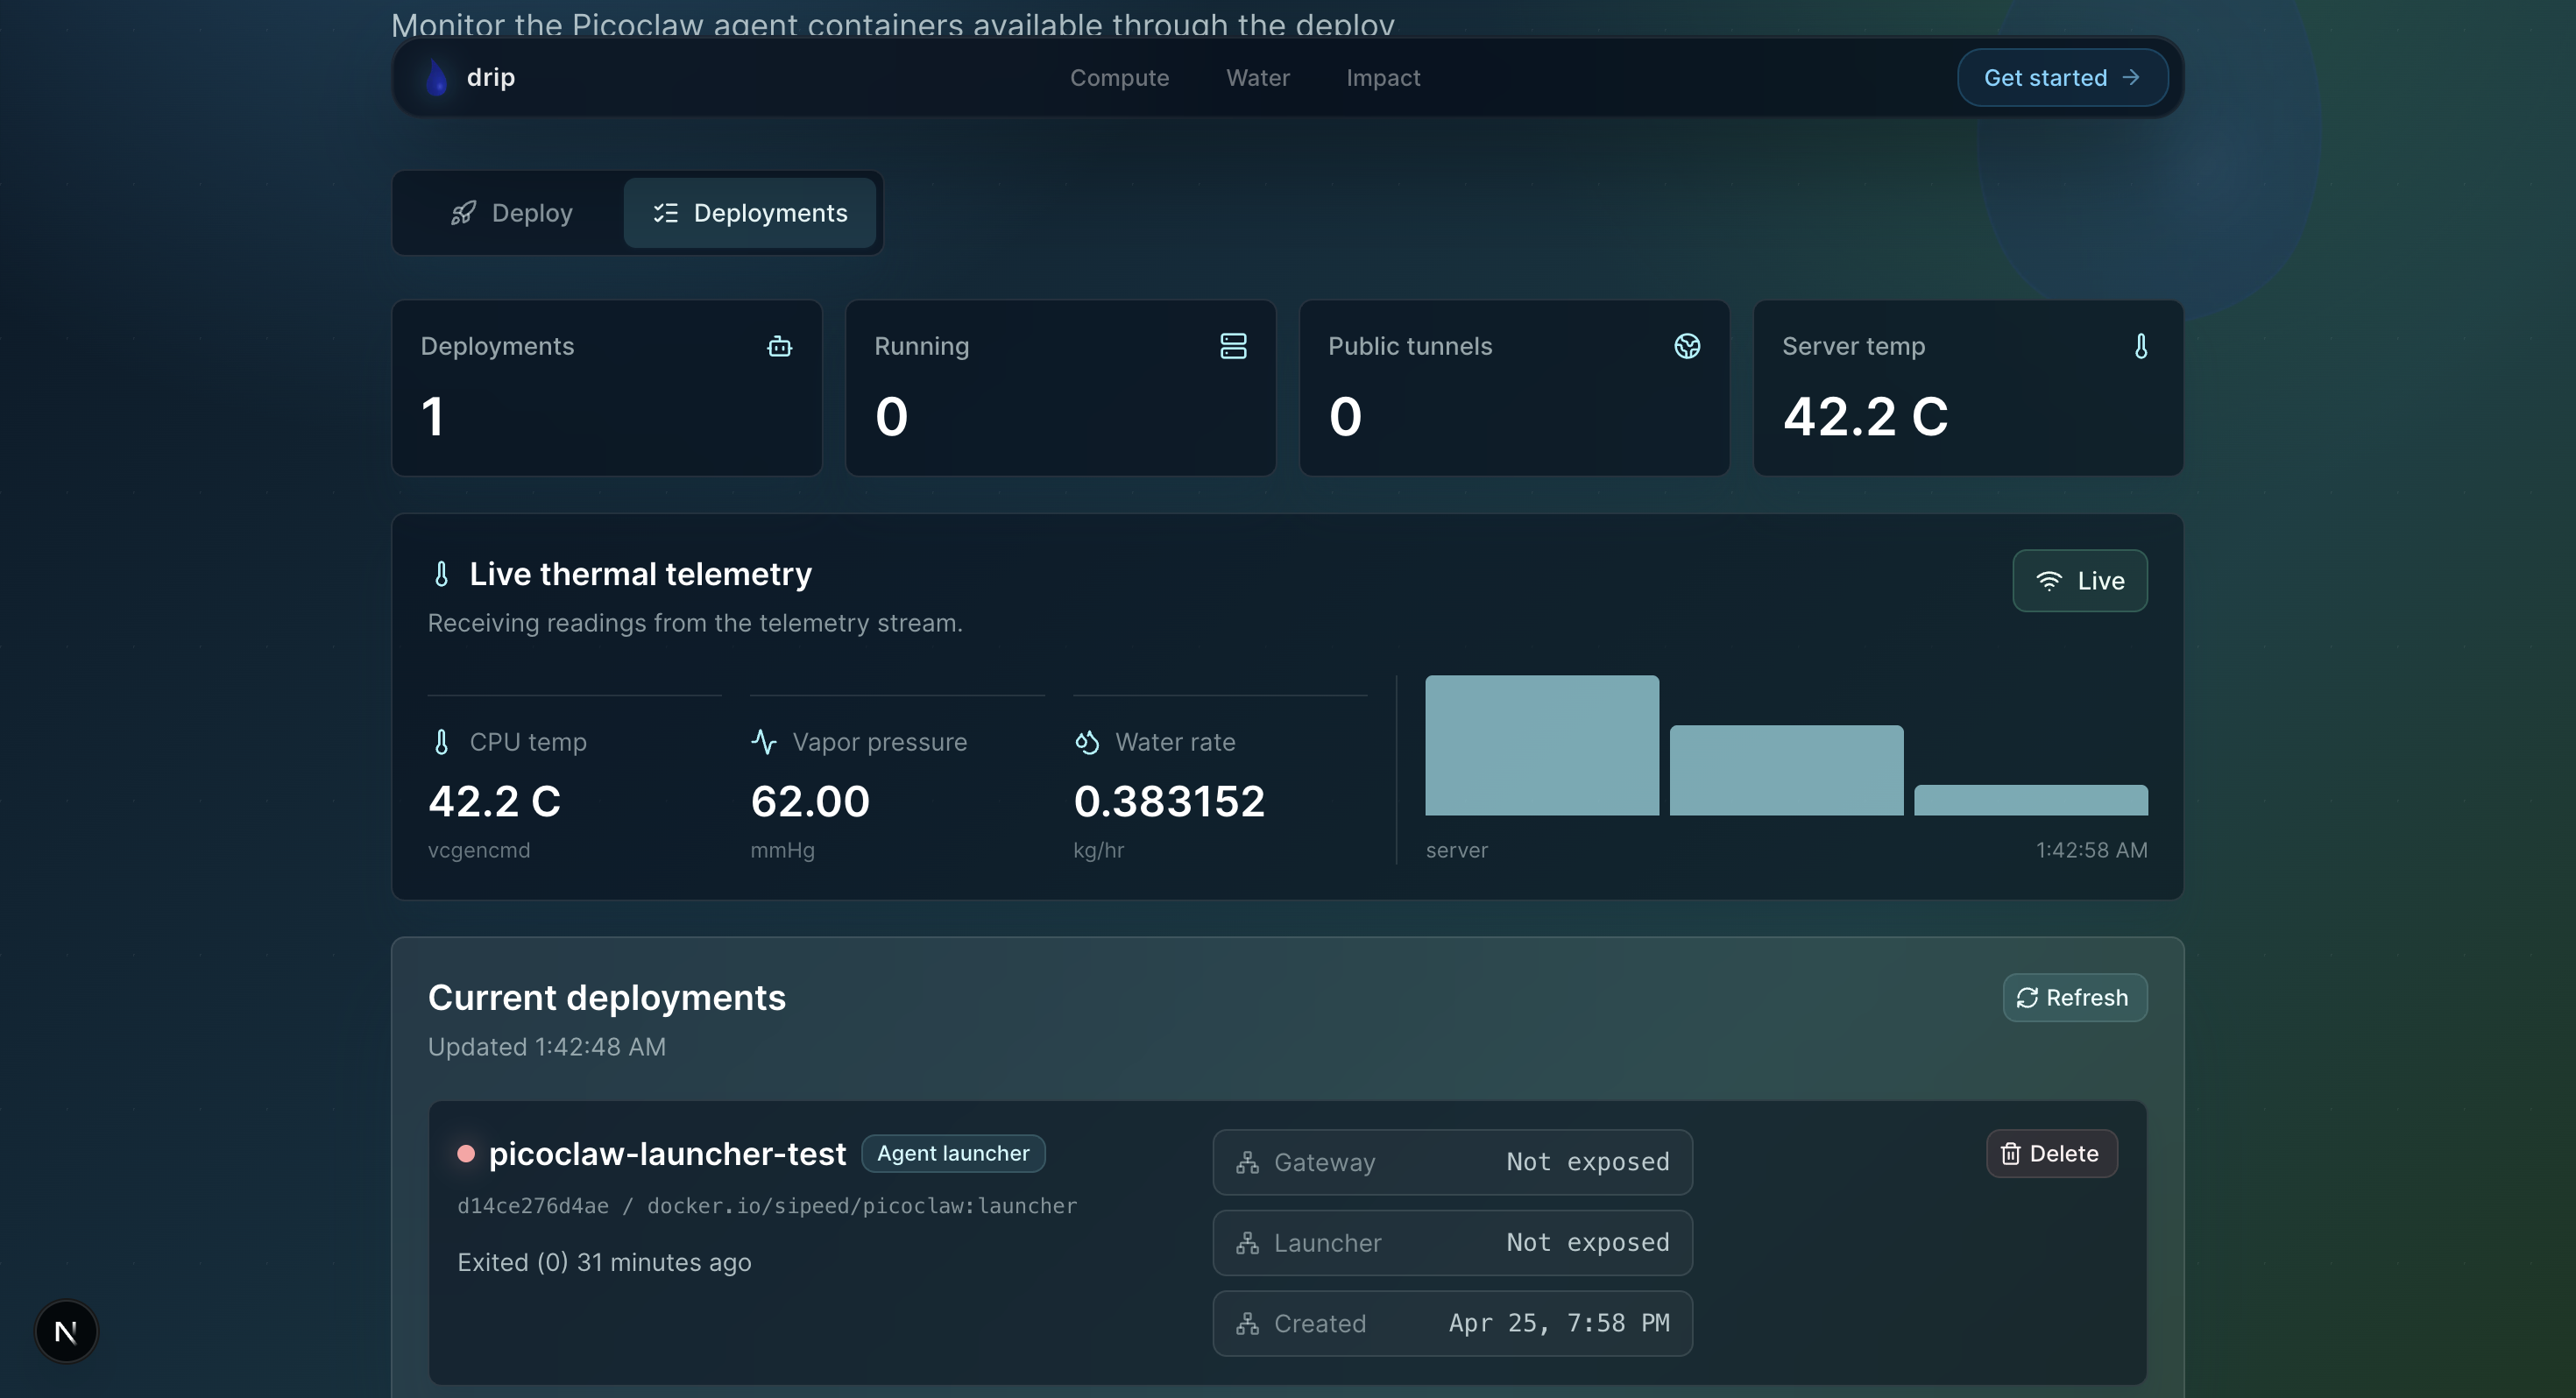The height and width of the screenshot is (1398, 2576).
Task: Click the Next.js N badge
Action: click(x=66, y=1331)
